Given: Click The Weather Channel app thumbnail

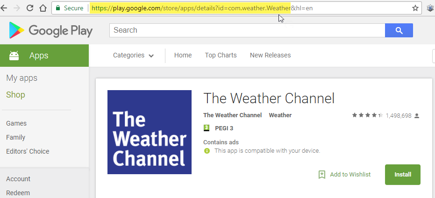Looking at the screenshot, I should click(150, 132).
